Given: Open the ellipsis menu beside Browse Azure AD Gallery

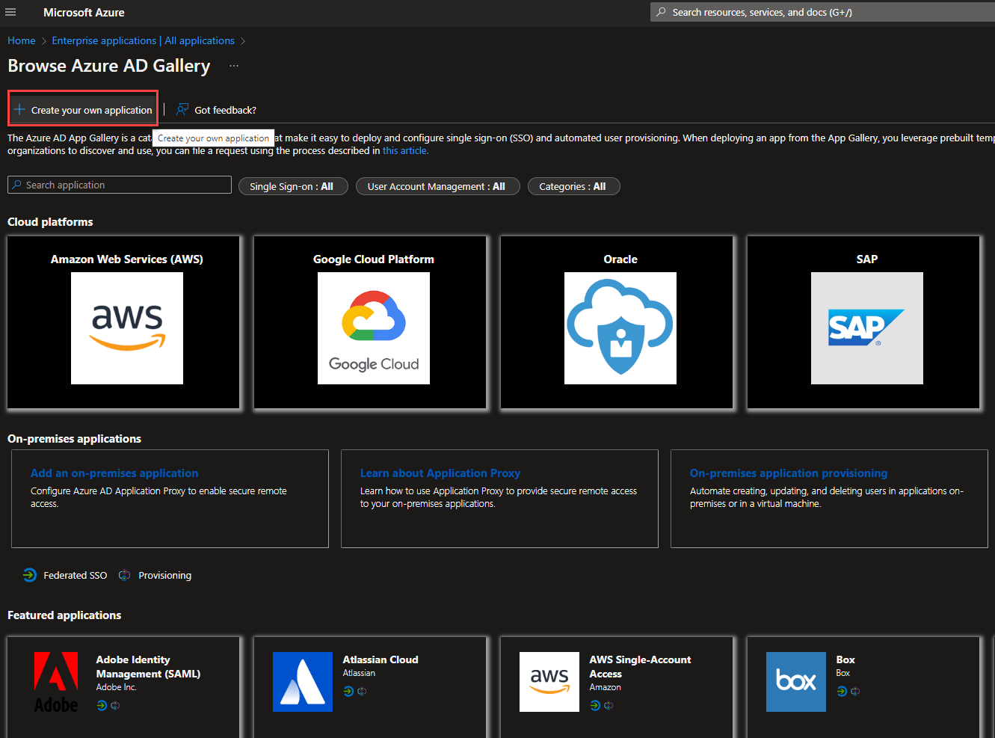Looking at the screenshot, I should (234, 66).
